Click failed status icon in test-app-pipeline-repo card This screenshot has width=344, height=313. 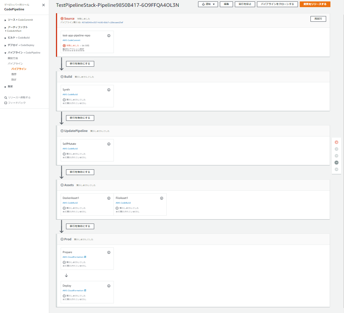click(x=64, y=46)
